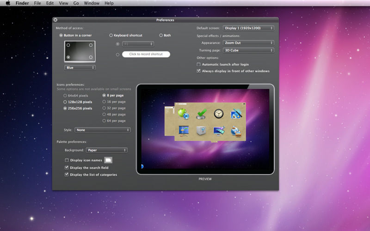Click the clock icon in preview
The width and height of the screenshot is (370, 231).
point(218,114)
